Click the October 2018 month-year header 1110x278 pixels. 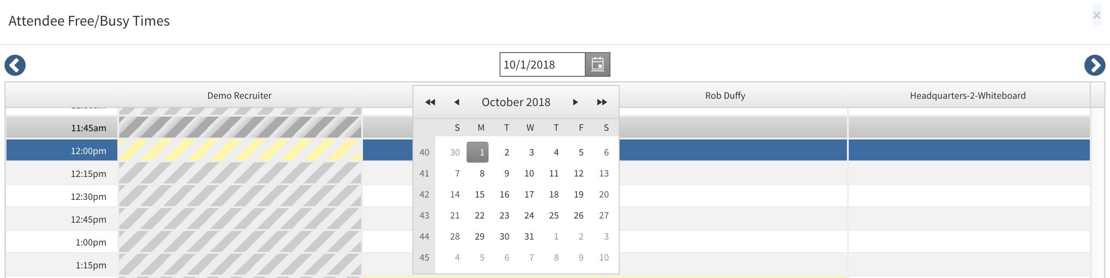point(516,102)
